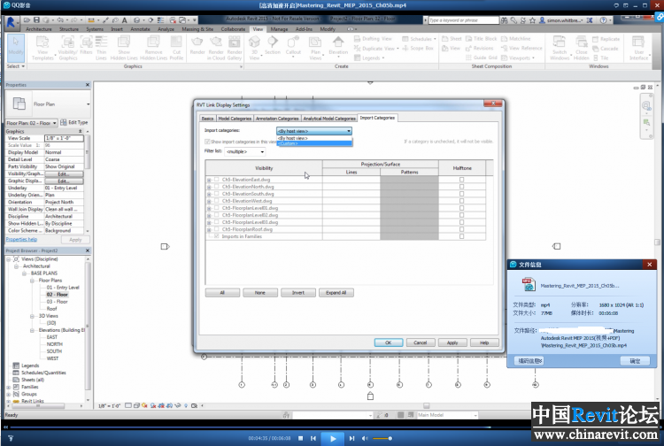Toggle Imports in Families visibility checkbox
Image resolution: width=664 pixels, height=446 pixels.
[216, 236]
